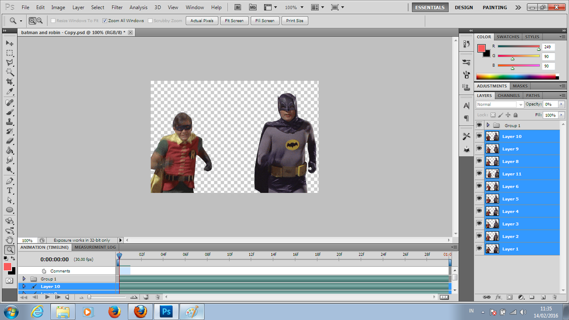Click the Actual Pixels button
This screenshot has width=569, height=320.
[202, 21]
